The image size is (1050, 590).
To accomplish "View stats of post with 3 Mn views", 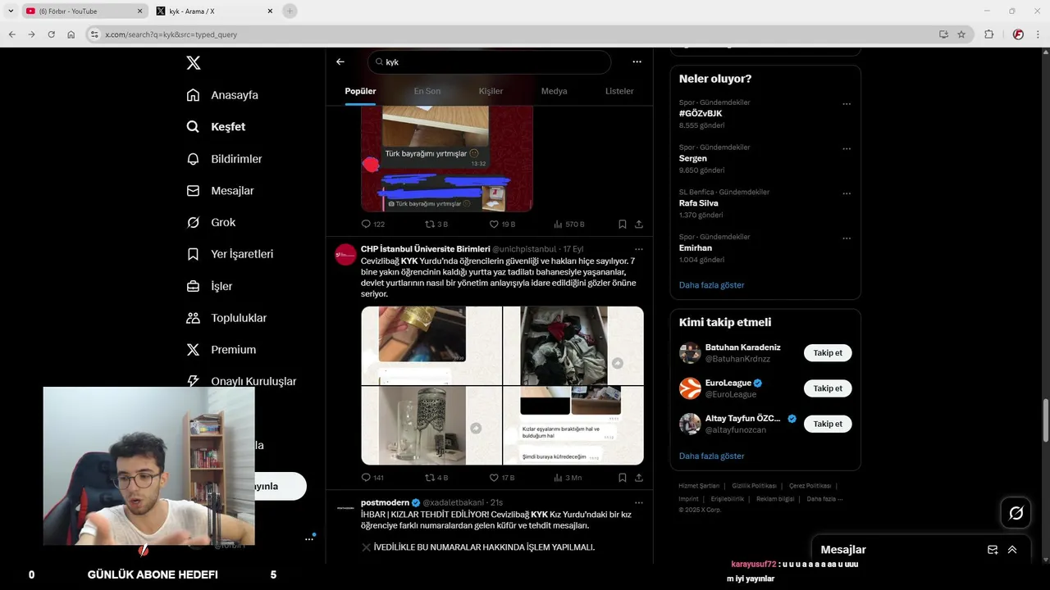I will pos(567,477).
